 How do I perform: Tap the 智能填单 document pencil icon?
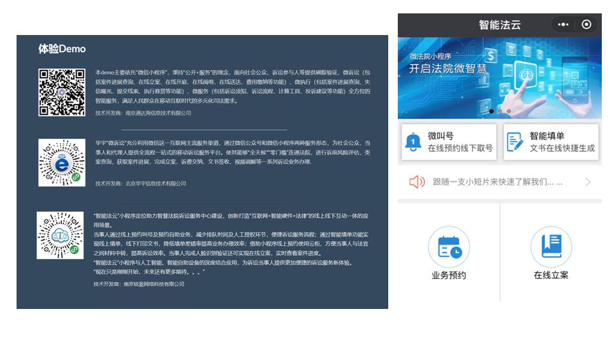tap(515, 142)
